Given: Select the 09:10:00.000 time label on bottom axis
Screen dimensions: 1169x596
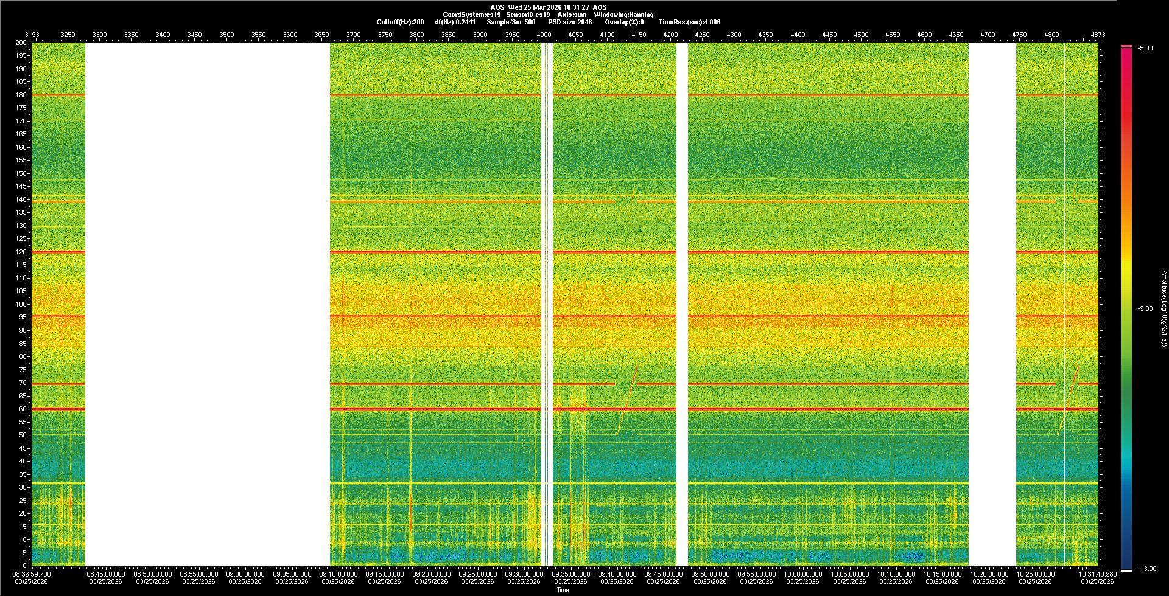Looking at the screenshot, I should [338, 574].
